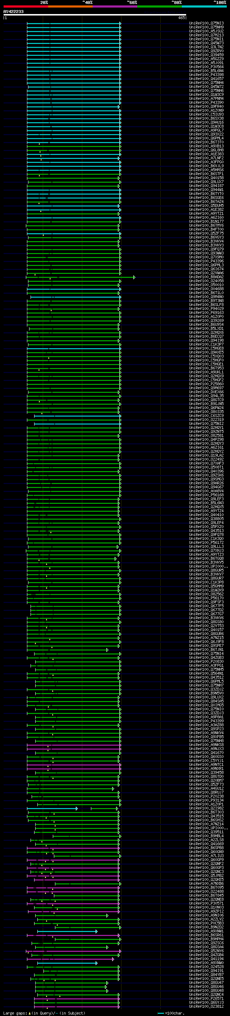
Task: Select the UniRef100_B9T3N8 label
Action: coord(206,301)
